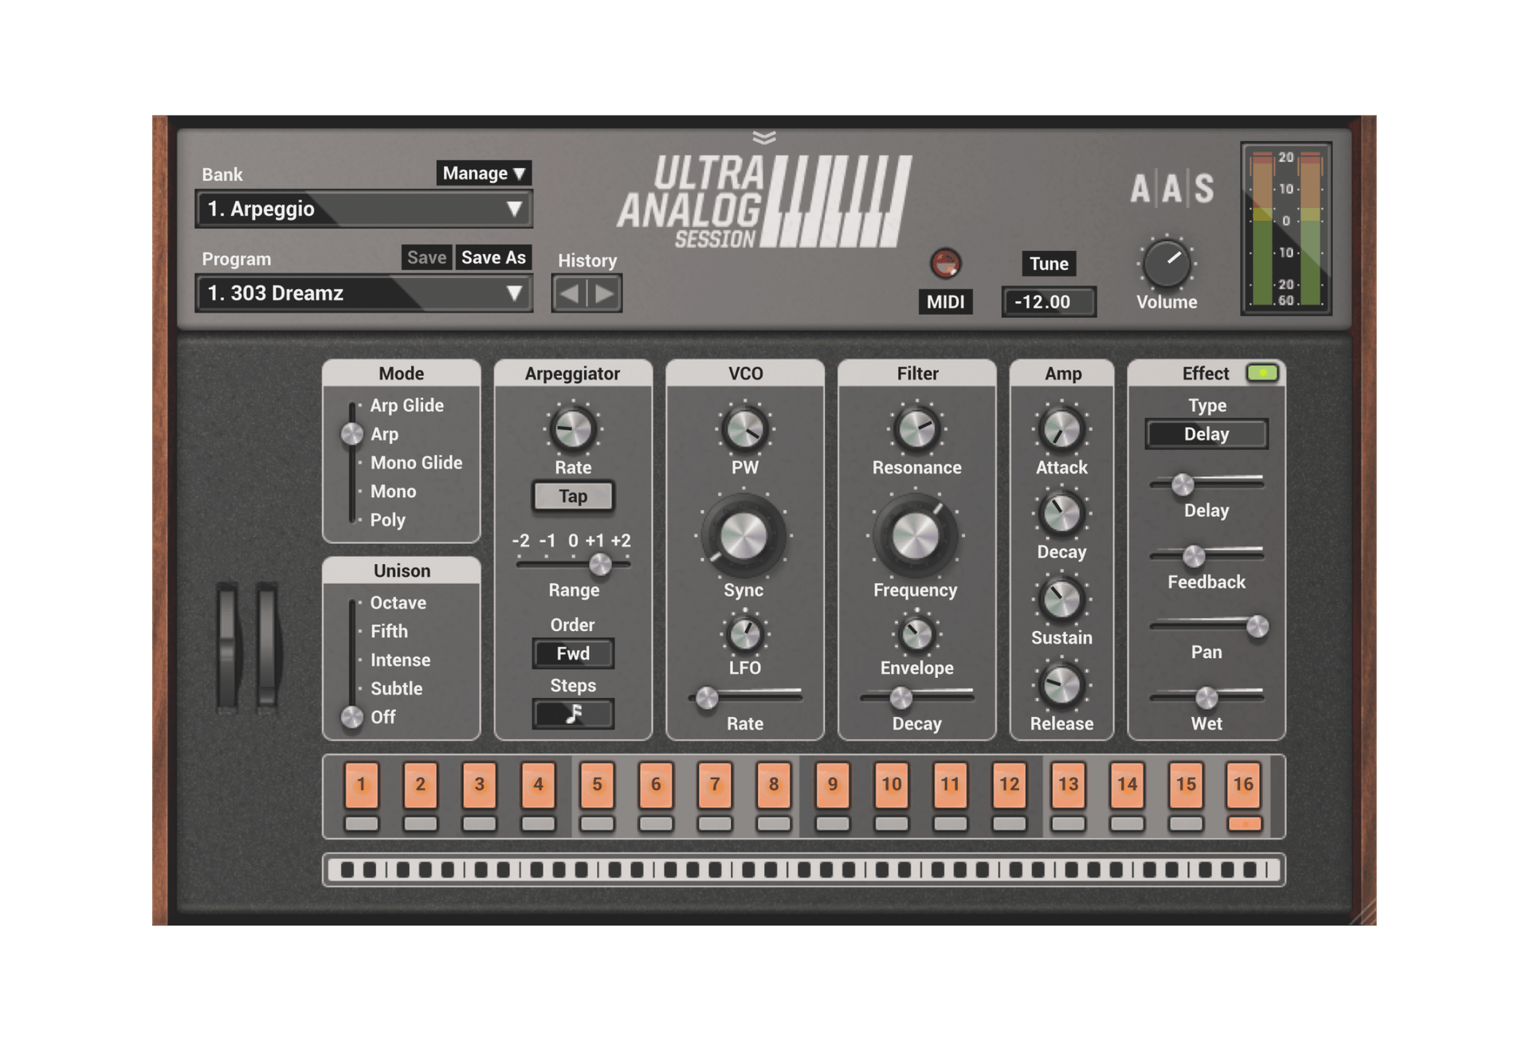This screenshot has width=1530, height=1042.
Task: Click the MIDI button
Action: click(x=945, y=302)
